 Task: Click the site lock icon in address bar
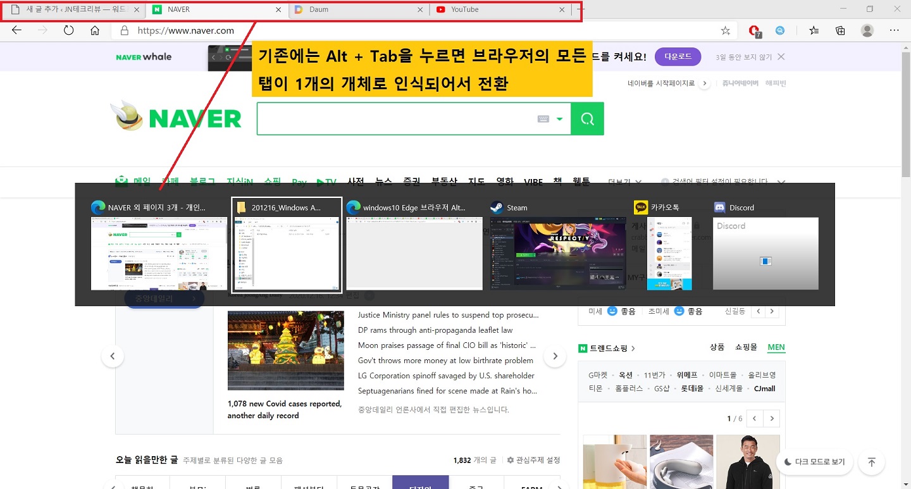click(125, 30)
